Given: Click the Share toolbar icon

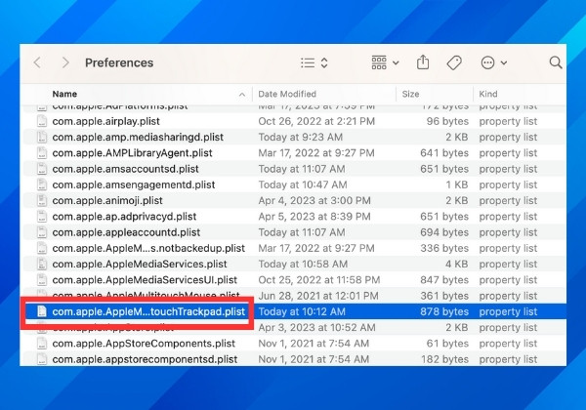Looking at the screenshot, I should click(x=423, y=62).
